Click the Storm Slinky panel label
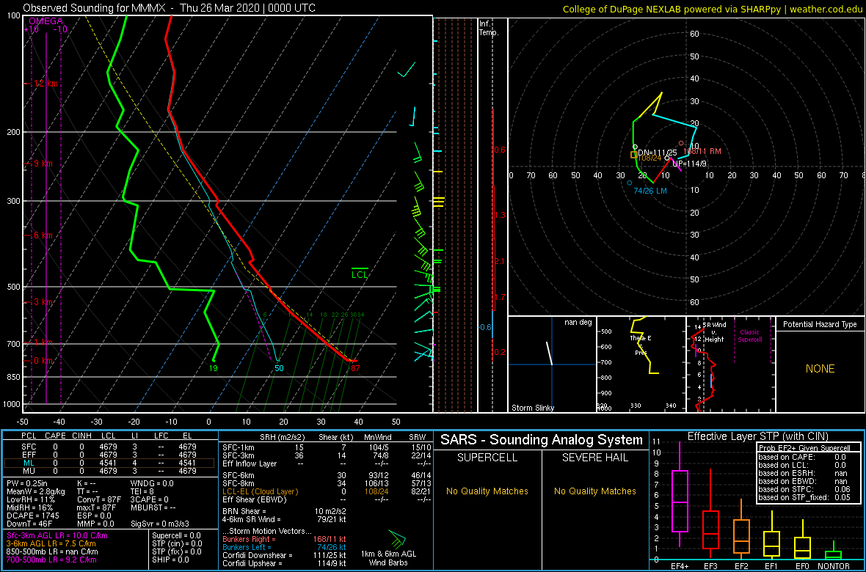 coord(533,408)
